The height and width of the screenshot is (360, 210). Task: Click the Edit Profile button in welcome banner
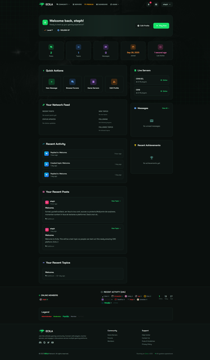143,26
